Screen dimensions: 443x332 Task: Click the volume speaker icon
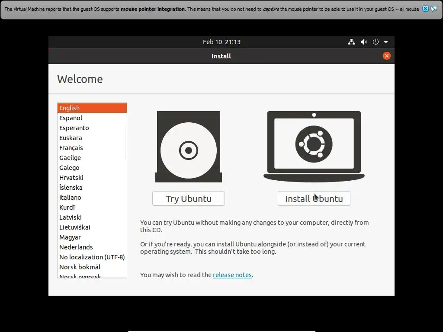point(363,42)
